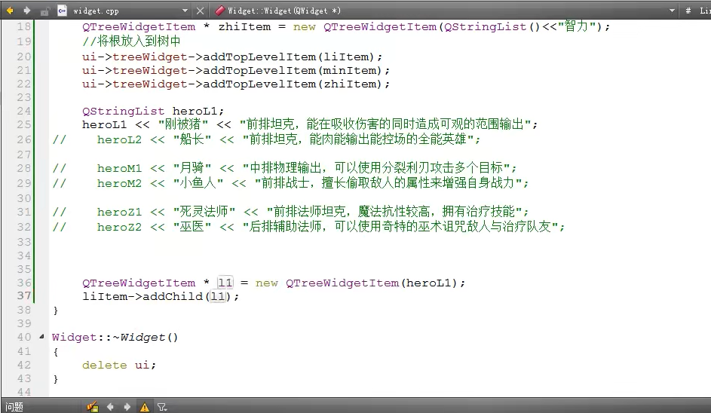Click the string "智力" on line 18
Screen dimensions: 711x413
(x=576, y=26)
